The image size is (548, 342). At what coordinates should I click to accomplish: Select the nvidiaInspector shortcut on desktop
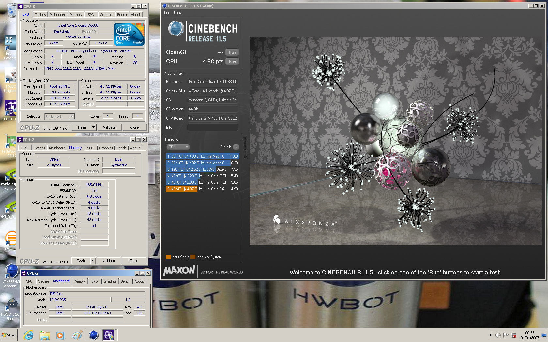coord(9,179)
